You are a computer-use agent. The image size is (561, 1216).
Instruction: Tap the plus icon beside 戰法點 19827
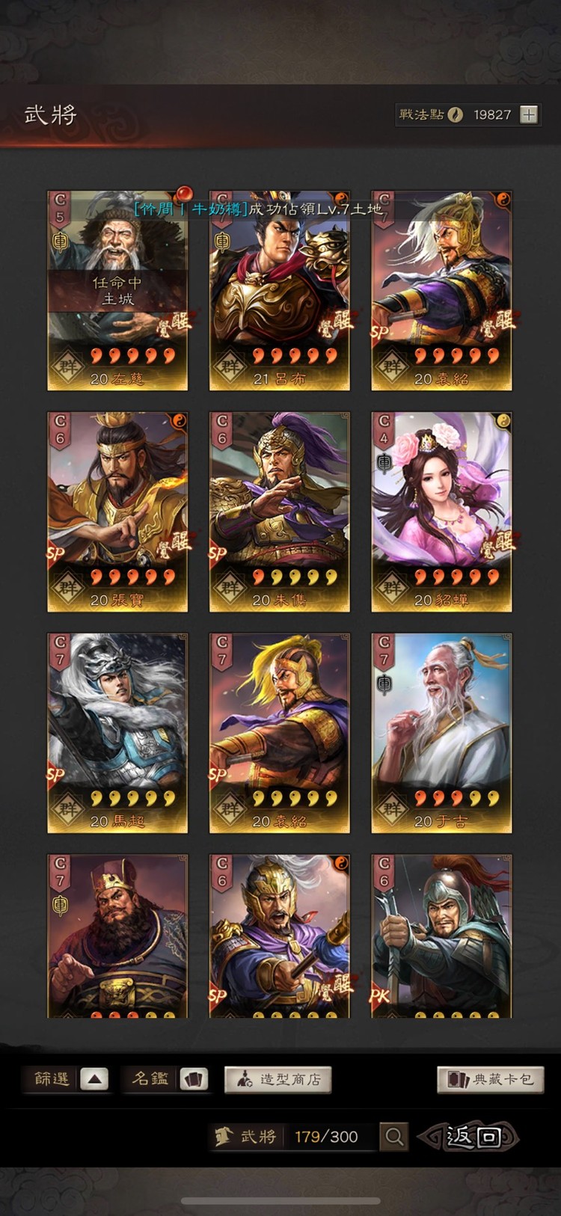[x=529, y=114]
